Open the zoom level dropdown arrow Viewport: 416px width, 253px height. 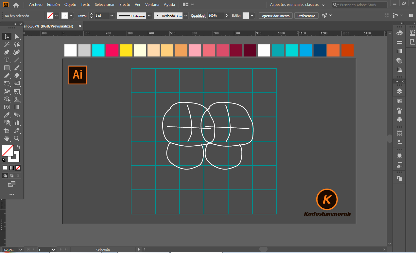coord(21,250)
